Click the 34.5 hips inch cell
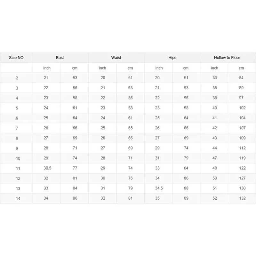Screen dimensions: 256x256 (159, 188)
